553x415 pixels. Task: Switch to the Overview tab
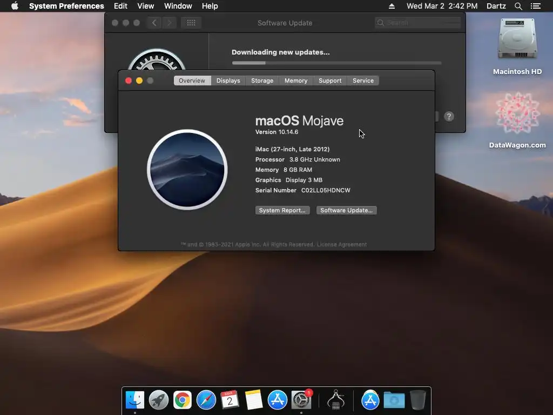tap(192, 81)
